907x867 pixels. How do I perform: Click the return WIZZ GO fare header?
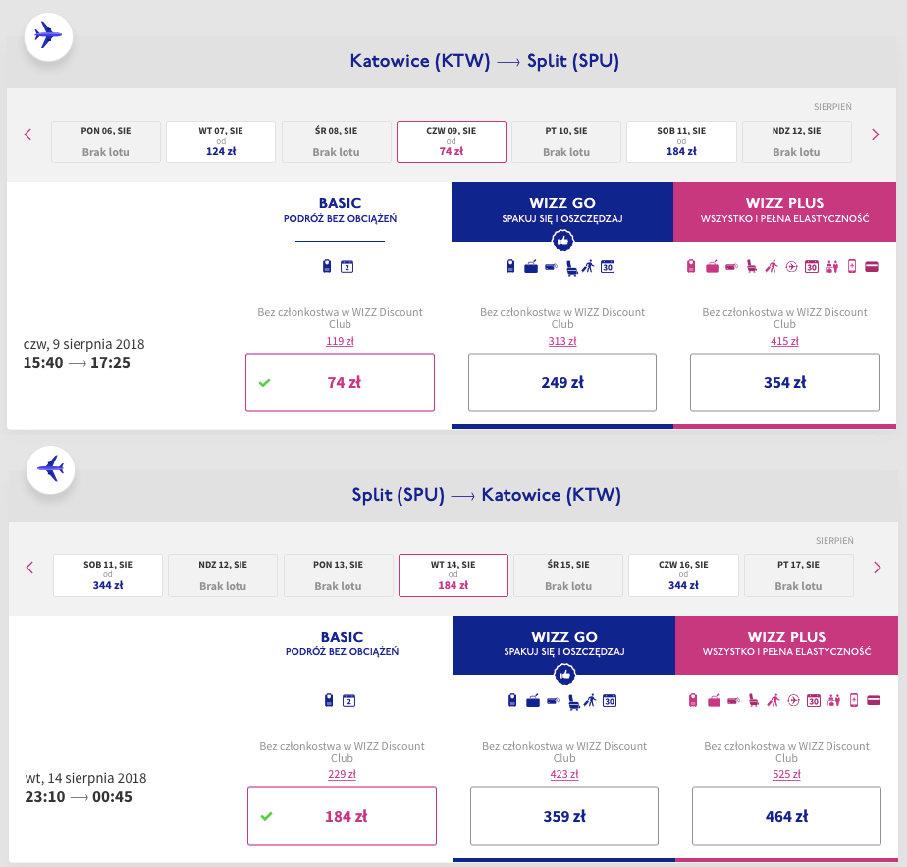[564, 644]
